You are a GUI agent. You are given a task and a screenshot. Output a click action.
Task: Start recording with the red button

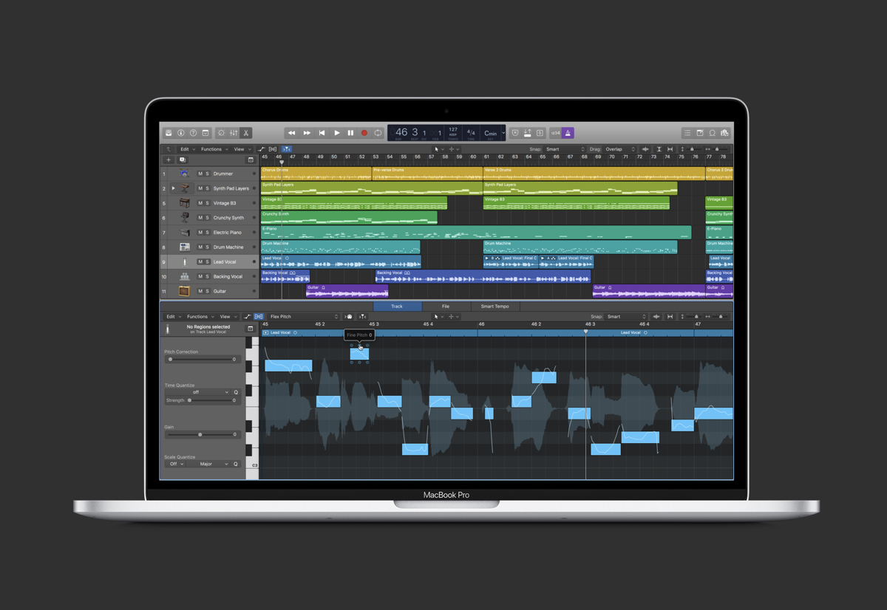pyautogui.click(x=364, y=133)
